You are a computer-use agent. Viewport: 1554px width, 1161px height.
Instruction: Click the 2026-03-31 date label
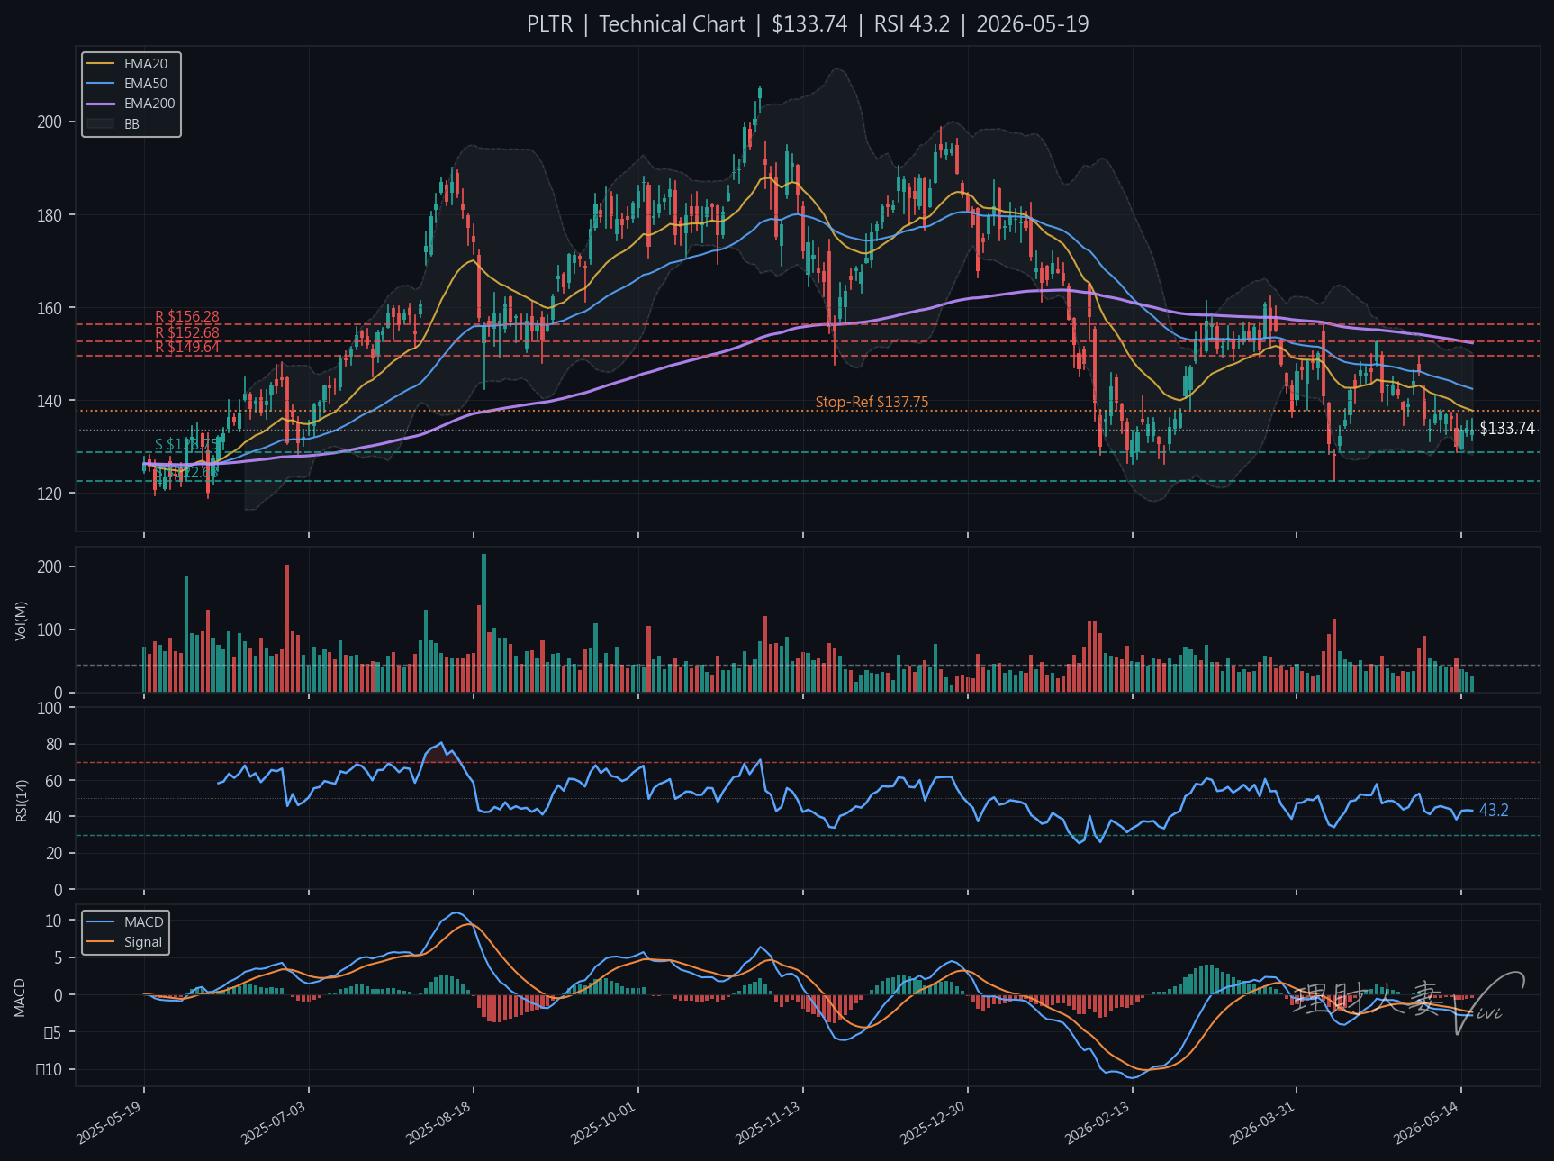(x=1263, y=1122)
